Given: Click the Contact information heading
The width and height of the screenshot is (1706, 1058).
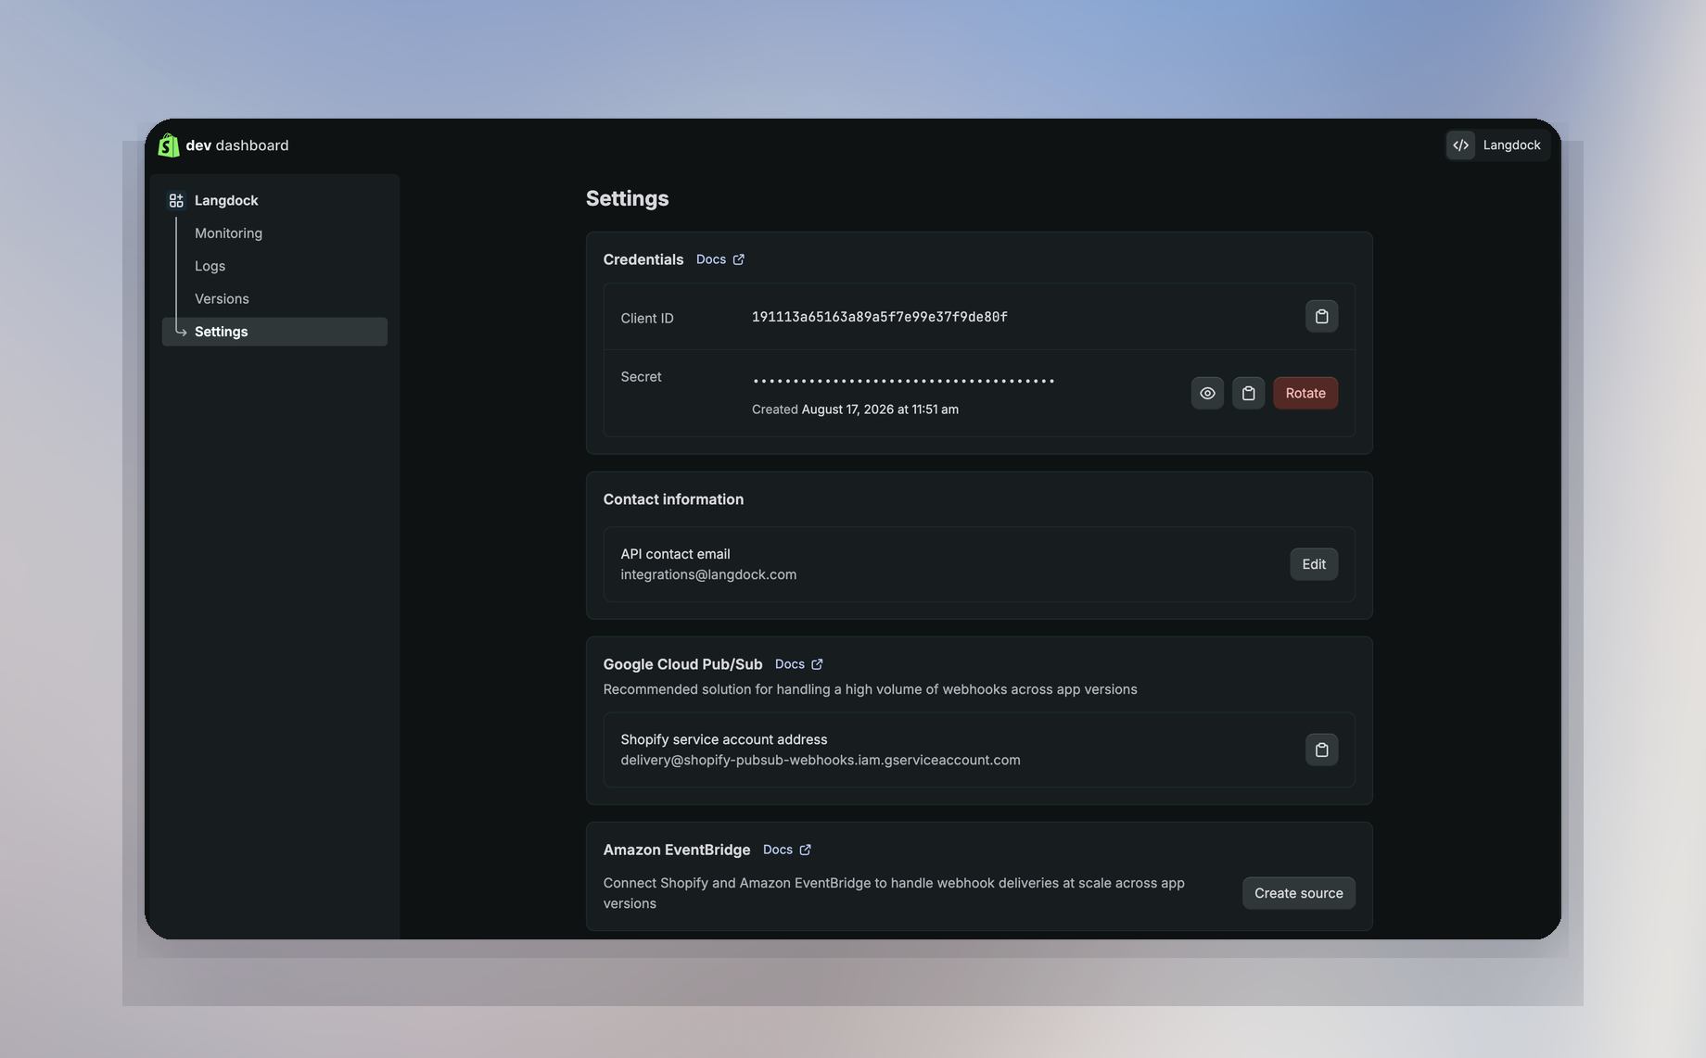Looking at the screenshot, I should [x=673, y=499].
